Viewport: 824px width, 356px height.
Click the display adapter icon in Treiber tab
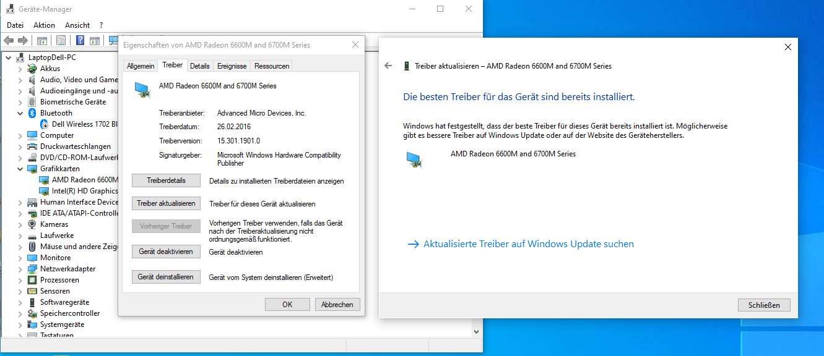pos(142,90)
